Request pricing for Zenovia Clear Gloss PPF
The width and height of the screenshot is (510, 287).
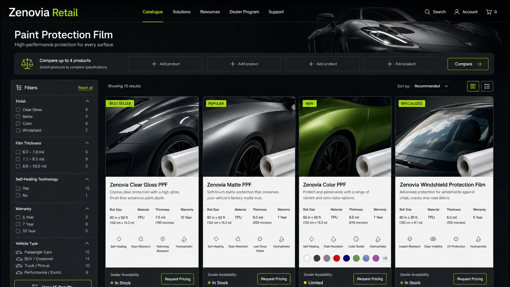pos(178,279)
